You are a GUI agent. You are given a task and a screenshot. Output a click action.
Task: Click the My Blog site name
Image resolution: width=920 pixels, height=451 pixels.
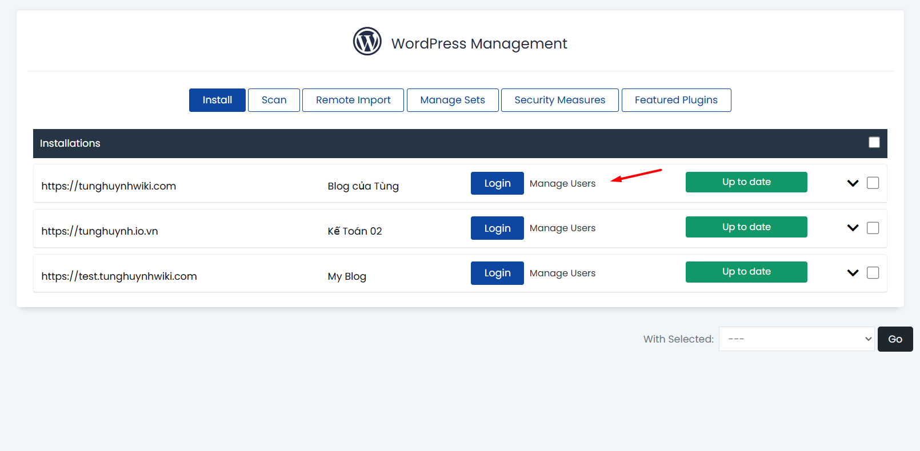pos(347,276)
